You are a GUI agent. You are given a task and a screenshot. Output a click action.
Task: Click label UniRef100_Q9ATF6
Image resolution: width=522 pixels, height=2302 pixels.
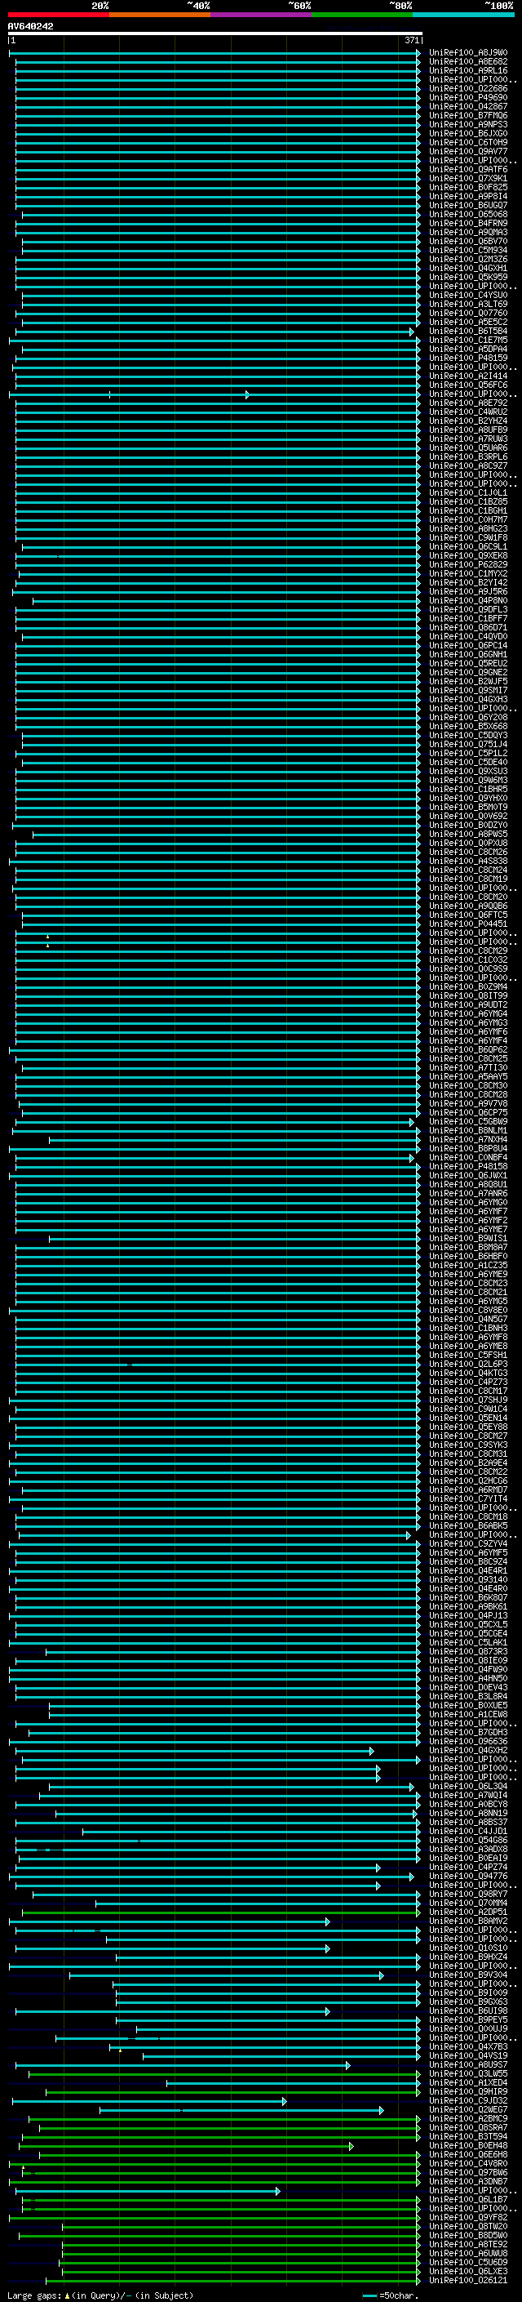pyautogui.click(x=468, y=169)
